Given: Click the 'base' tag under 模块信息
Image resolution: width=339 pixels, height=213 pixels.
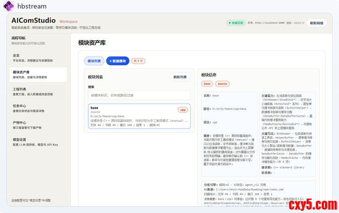Looking at the screenshot, I should pos(207,84).
